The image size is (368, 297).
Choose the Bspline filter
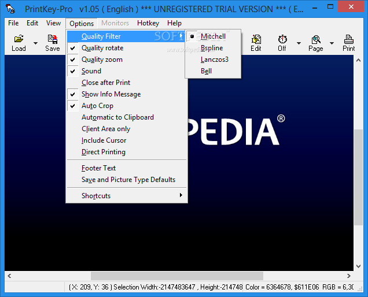pyautogui.click(x=213, y=48)
